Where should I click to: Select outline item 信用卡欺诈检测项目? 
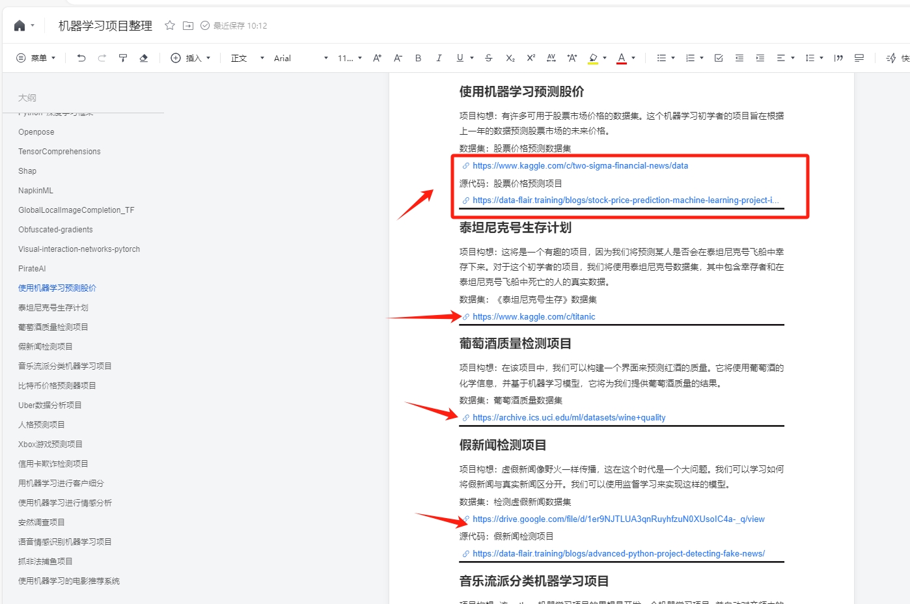pos(53,464)
